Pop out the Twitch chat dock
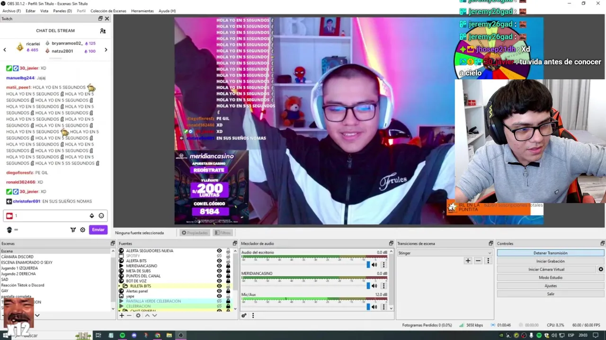This screenshot has width=606, height=340. pyautogui.click(x=100, y=18)
